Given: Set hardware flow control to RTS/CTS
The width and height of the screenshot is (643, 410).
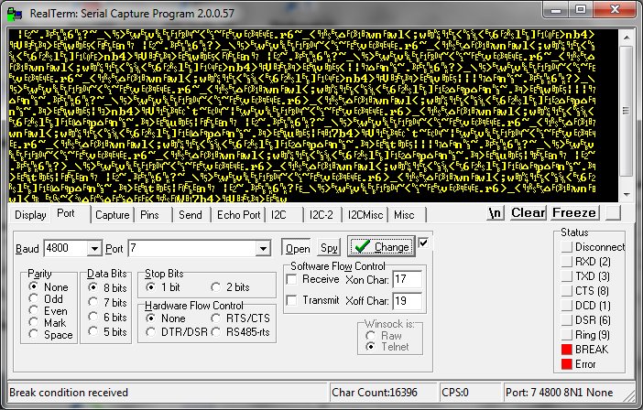Looking at the screenshot, I should point(240,318).
